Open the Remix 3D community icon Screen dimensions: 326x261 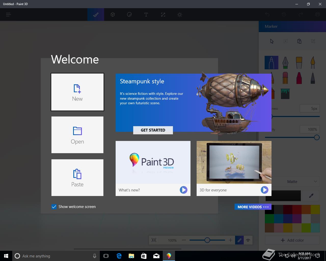click(x=317, y=15)
